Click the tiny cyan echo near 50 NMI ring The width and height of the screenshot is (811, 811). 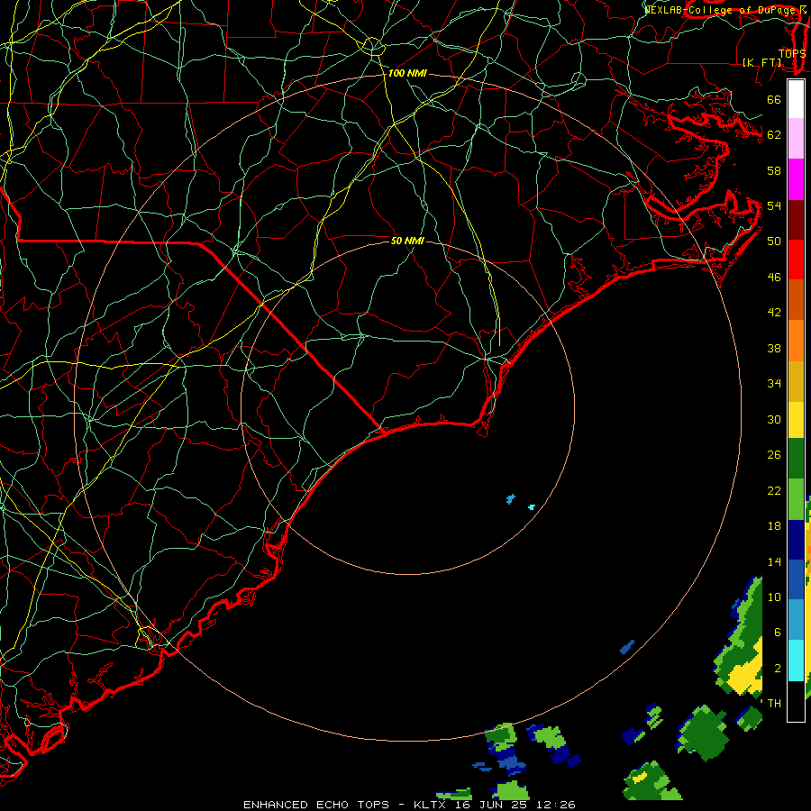click(531, 507)
